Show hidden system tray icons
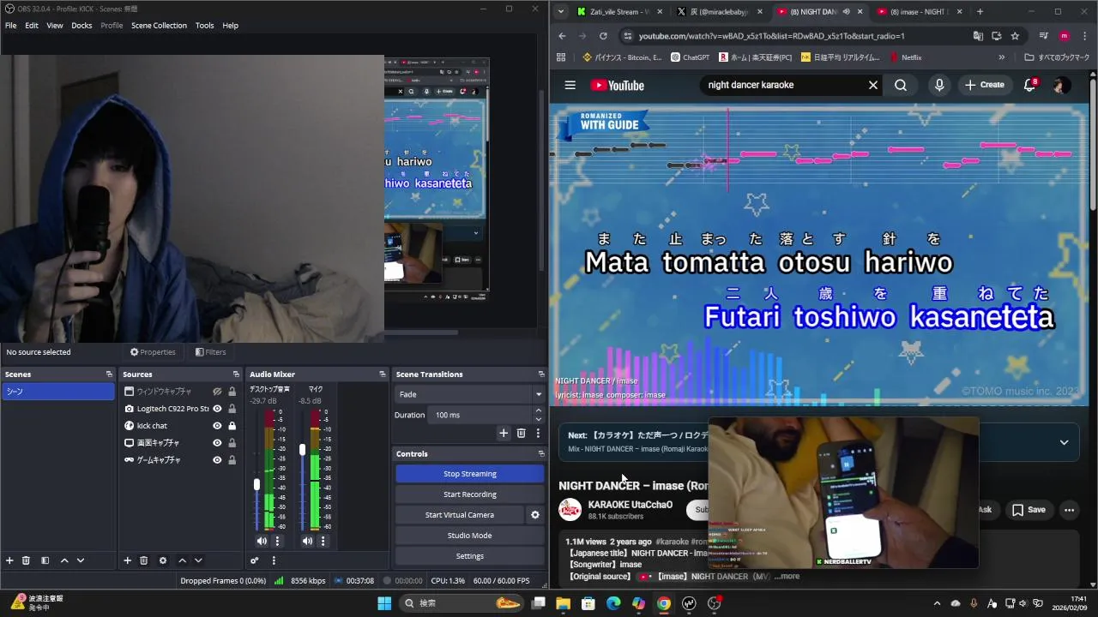This screenshot has height=617, width=1098. pos(937,603)
